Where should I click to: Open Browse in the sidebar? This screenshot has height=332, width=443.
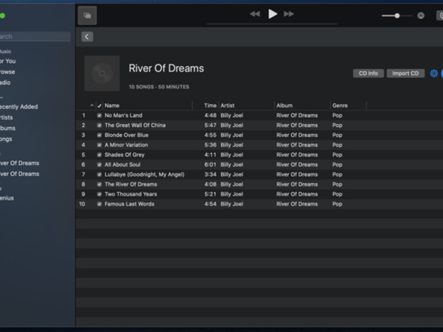(7, 72)
